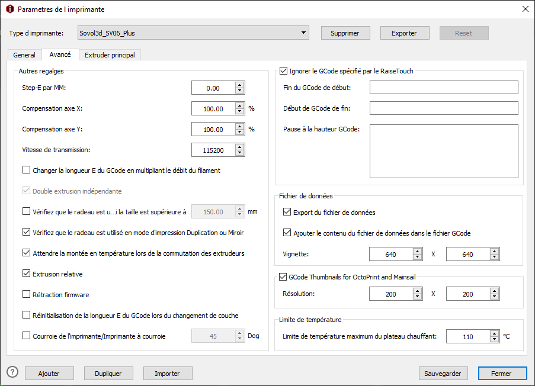Image resolution: width=535 pixels, height=386 pixels.
Task: Decrease Vignette width value
Action: tap(417, 257)
